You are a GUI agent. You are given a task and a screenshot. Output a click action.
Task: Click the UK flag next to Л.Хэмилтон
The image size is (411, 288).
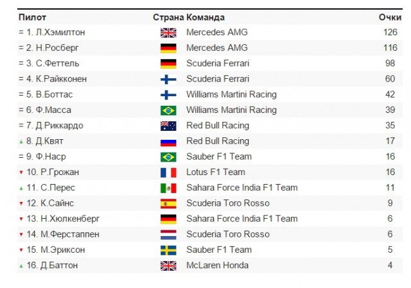click(168, 33)
